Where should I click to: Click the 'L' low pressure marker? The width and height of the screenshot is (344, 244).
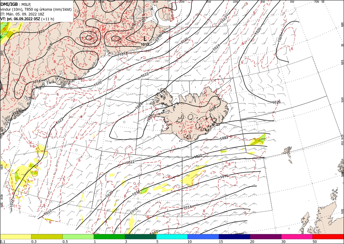click(x=145, y=39)
